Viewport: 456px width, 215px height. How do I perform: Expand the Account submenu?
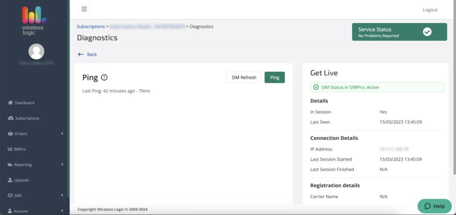[62, 211]
